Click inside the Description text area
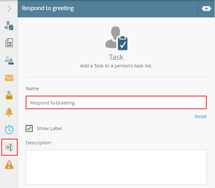The height and width of the screenshot is (188, 215). tap(116, 167)
